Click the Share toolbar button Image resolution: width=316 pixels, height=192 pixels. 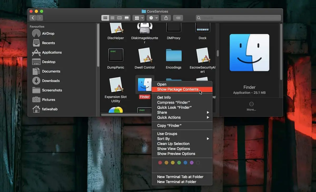coord(166,18)
